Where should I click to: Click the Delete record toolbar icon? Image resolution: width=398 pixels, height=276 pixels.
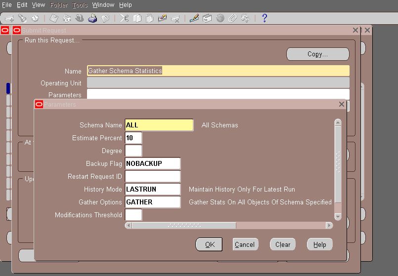tap(176, 18)
